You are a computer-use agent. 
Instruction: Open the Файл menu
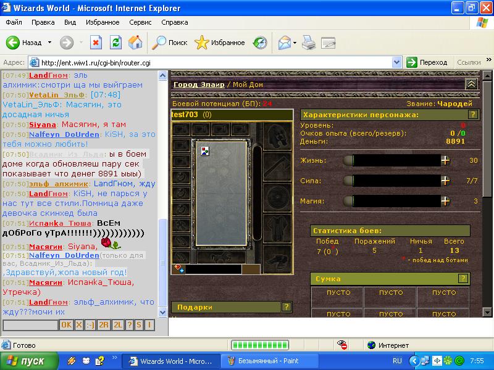pos(14,22)
